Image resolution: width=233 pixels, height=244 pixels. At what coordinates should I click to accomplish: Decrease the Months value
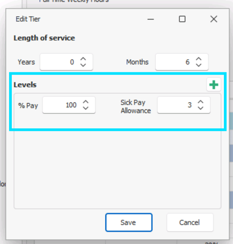pos(199,65)
